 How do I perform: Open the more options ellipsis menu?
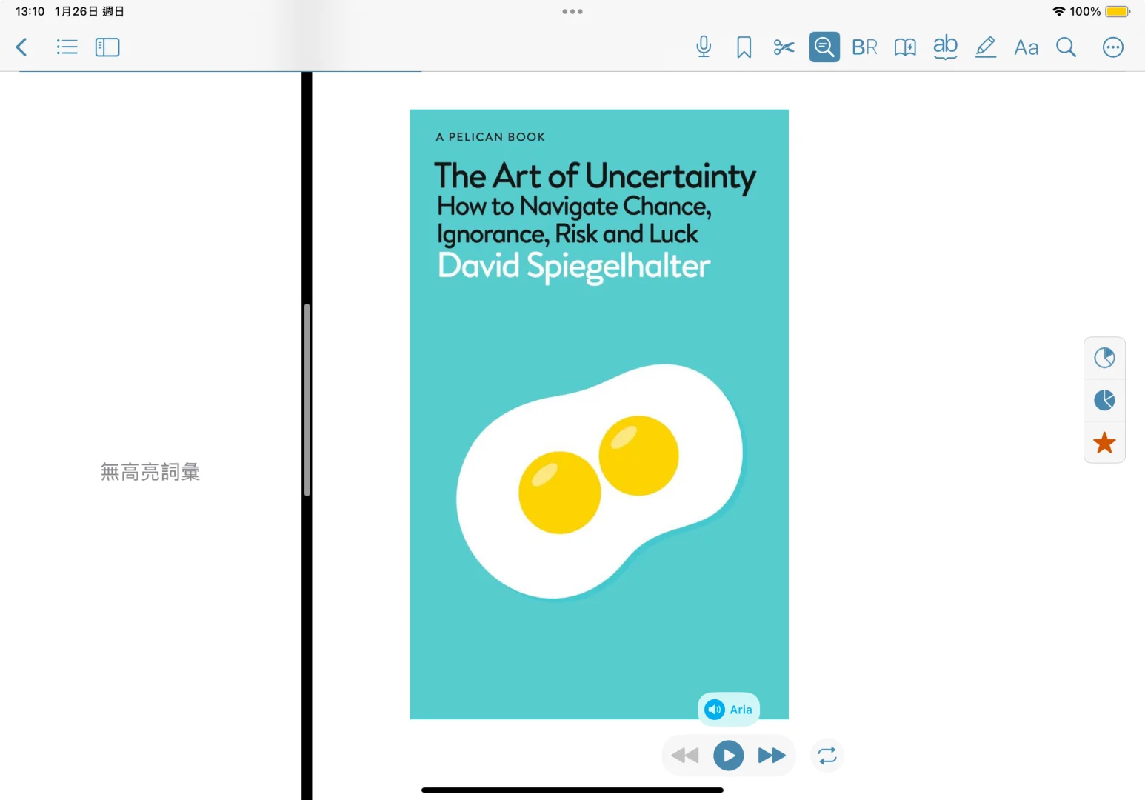click(1112, 47)
